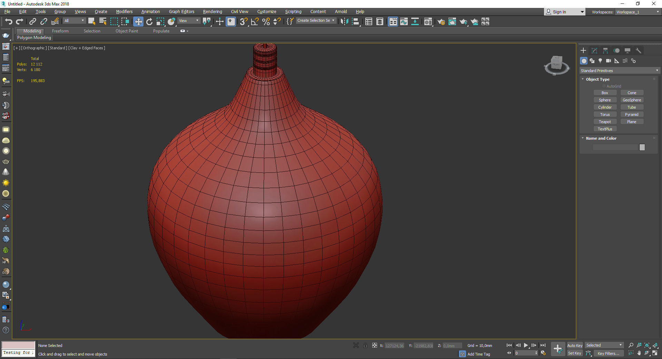The image size is (662, 359).
Task: Click the Torus primitive button
Action: pos(605,114)
